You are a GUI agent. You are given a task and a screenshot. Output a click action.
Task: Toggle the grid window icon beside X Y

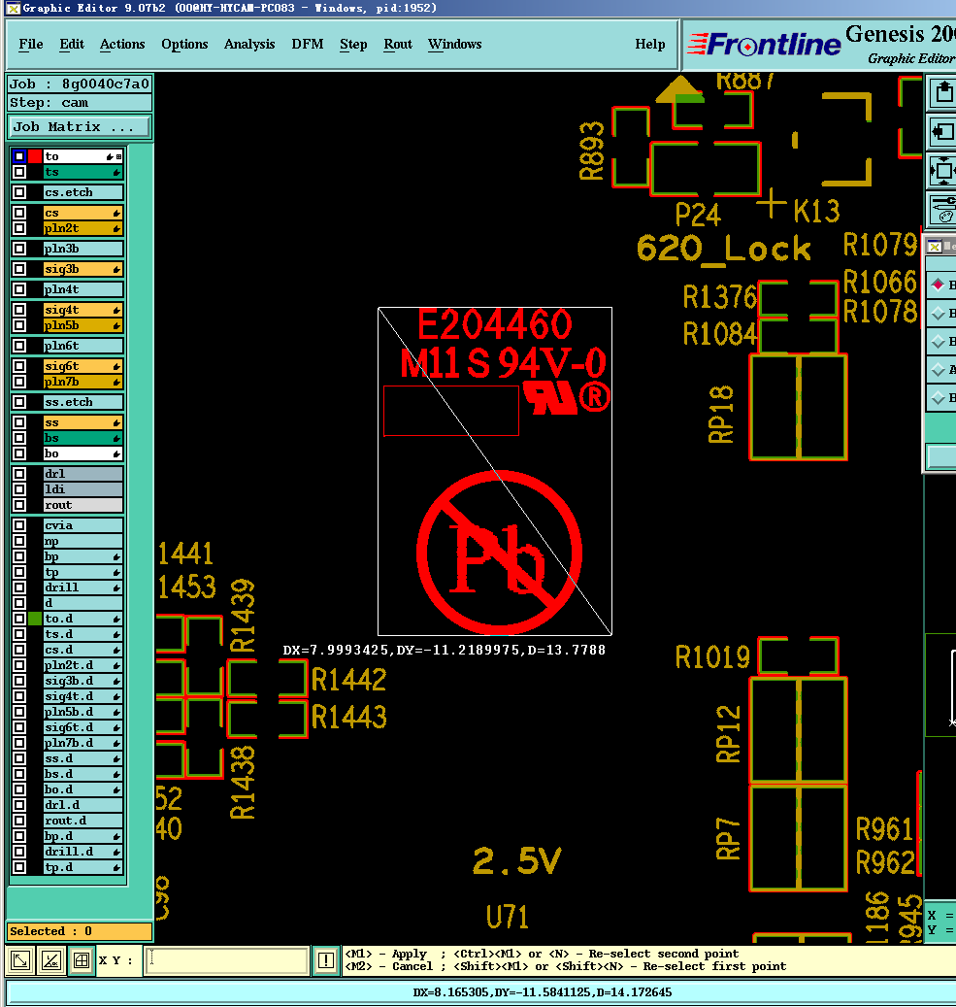point(82,960)
